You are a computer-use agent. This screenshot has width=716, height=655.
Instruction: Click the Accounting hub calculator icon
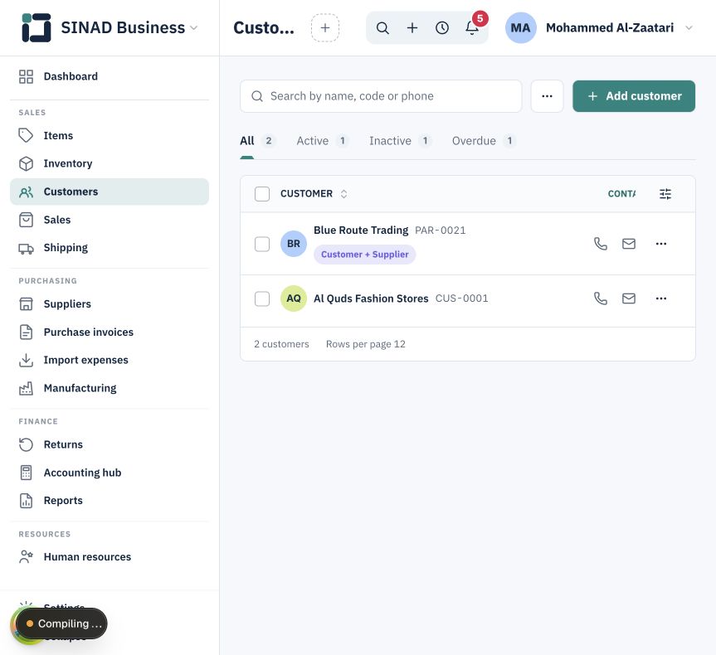(26, 473)
